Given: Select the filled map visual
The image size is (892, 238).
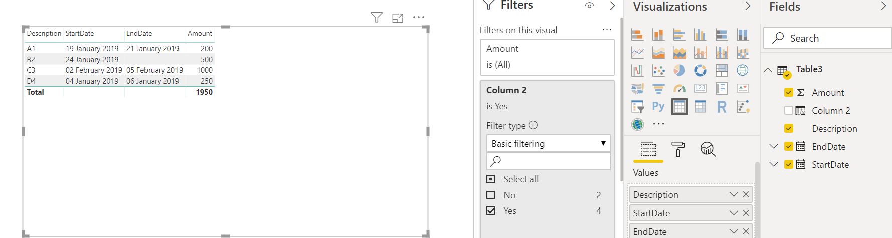Looking at the screenshot, I should [637, 88].
